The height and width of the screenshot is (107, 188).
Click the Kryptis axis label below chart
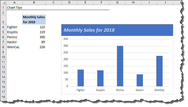100,90
